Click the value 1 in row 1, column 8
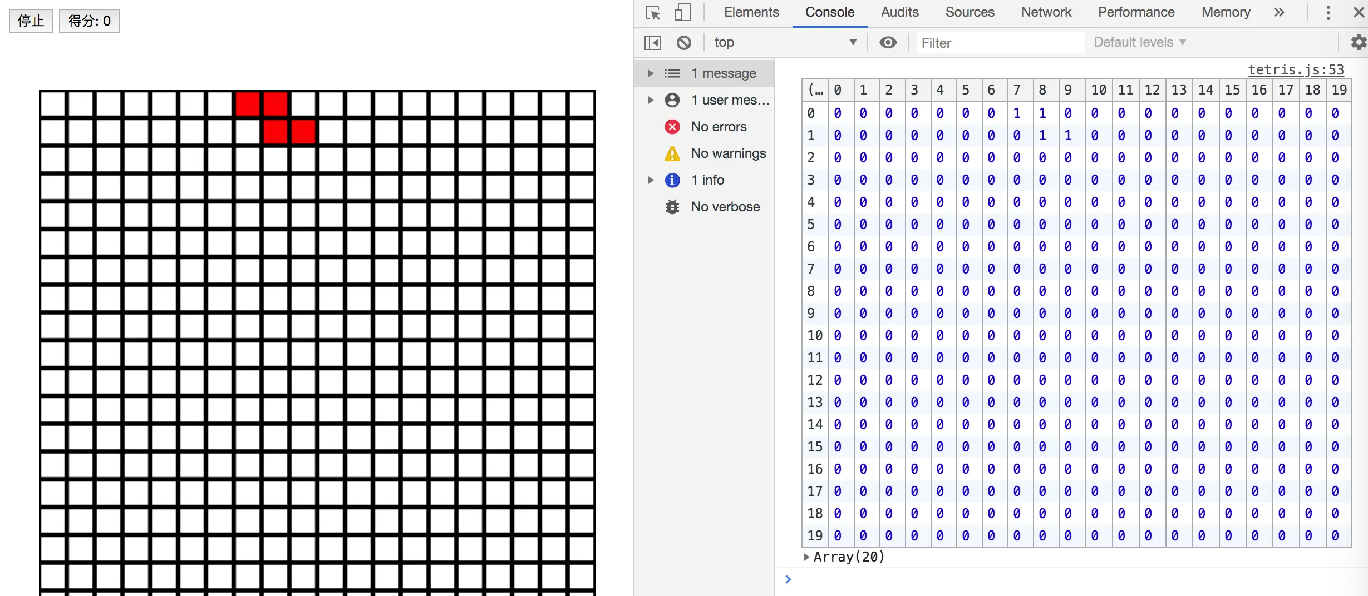This screenshot has width=1368, height=596. pyautogui.click(x=1042, y=136)
